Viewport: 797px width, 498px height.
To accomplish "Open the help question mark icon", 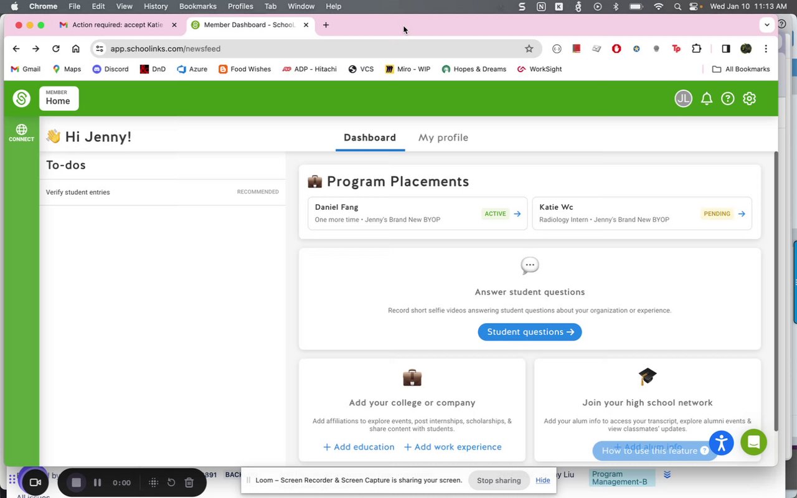I will point(728,98).
